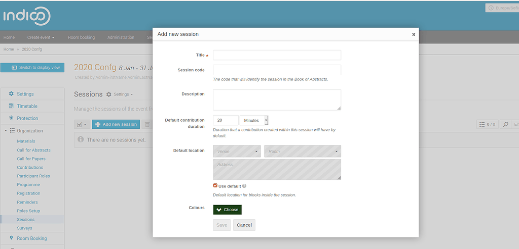Open Roles Setup in the sidebar
The image size is (519, 249).
point(28,211)
